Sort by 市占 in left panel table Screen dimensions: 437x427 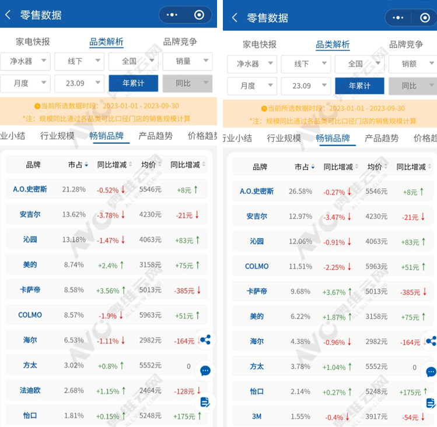click(x=78, y=165)
